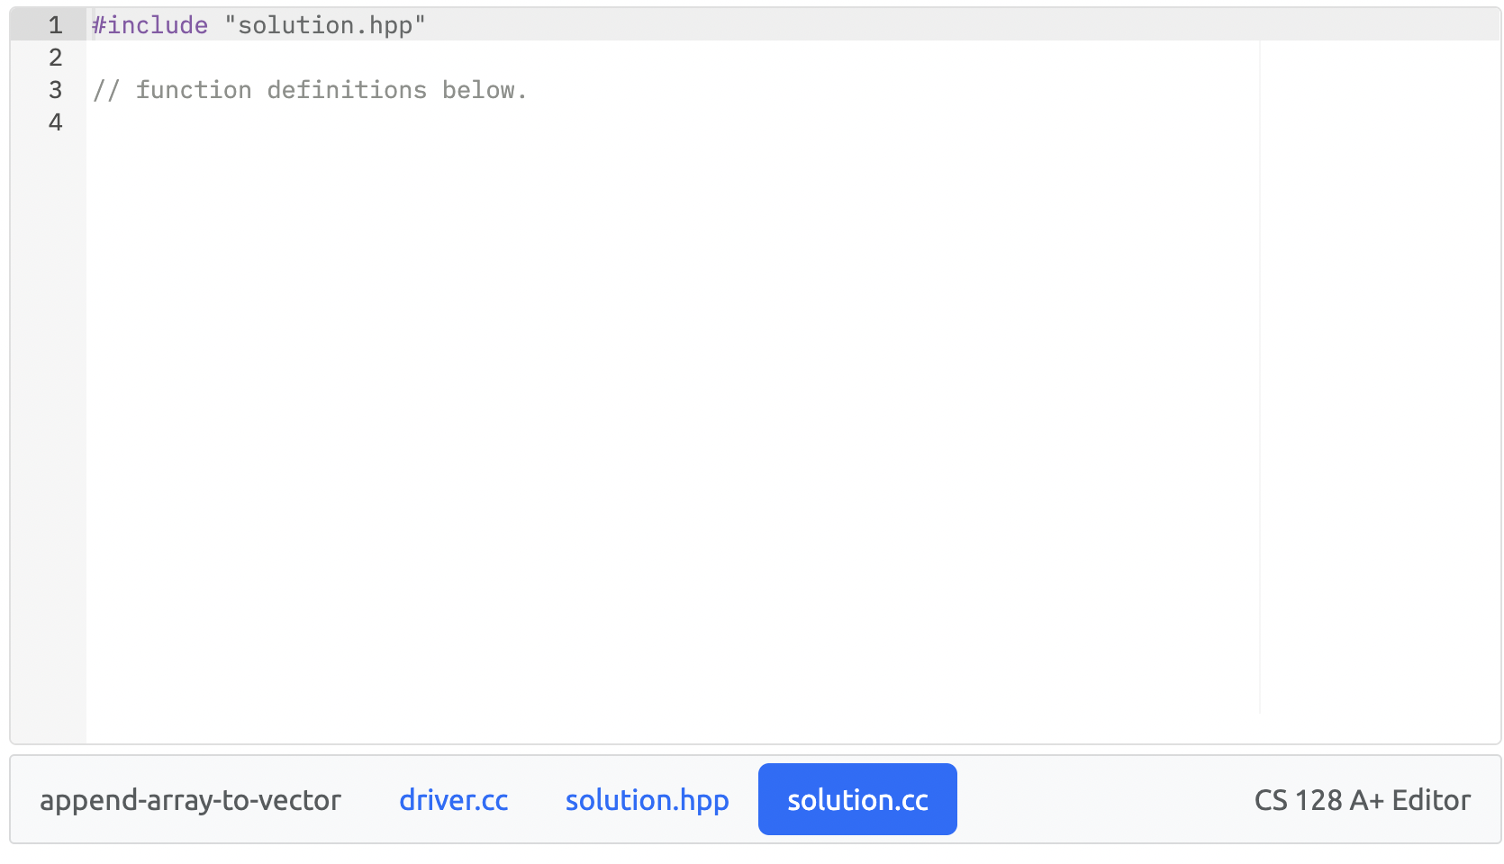Switch to the driver.cc tab
The height and width of the screenshot is (864, 1504).
tap(453, 799)
